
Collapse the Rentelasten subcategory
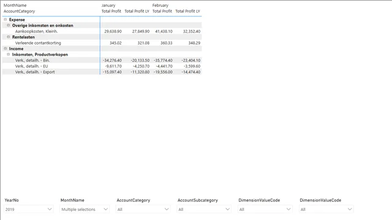[x=8, y=37]
